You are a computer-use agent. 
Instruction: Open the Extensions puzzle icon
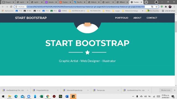coord(166,7)
